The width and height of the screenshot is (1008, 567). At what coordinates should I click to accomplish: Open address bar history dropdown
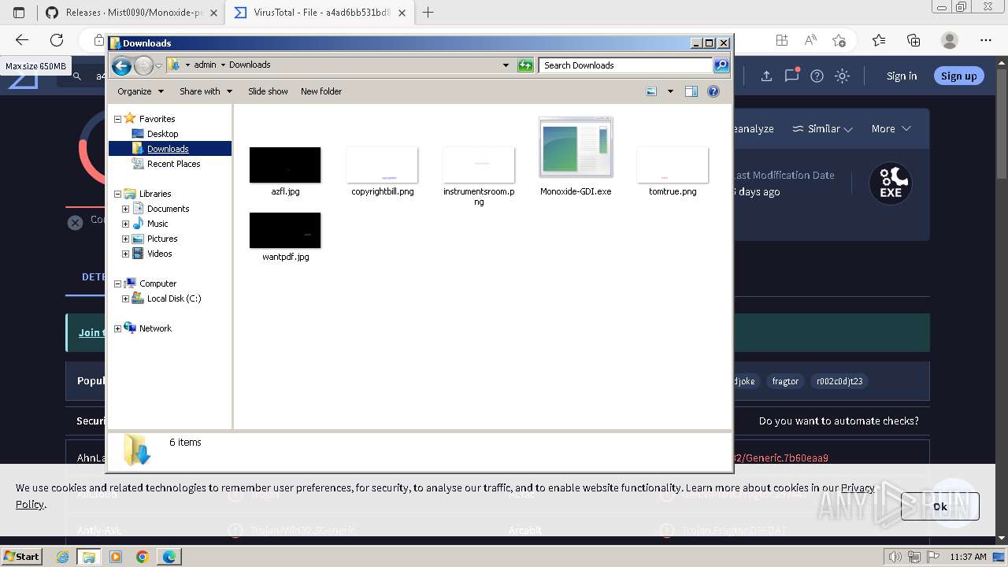coord(506,65)
